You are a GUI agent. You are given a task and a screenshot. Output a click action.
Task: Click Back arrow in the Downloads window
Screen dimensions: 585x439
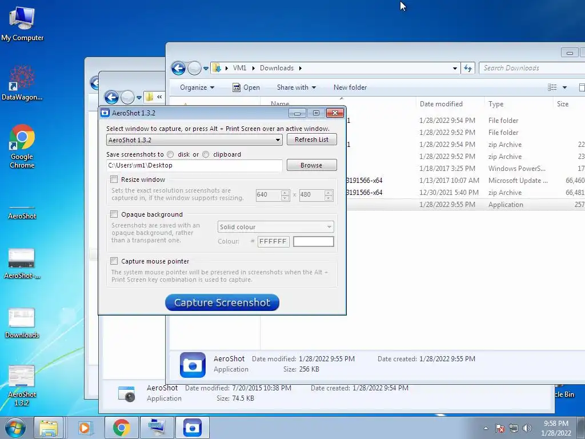point(178,69)
